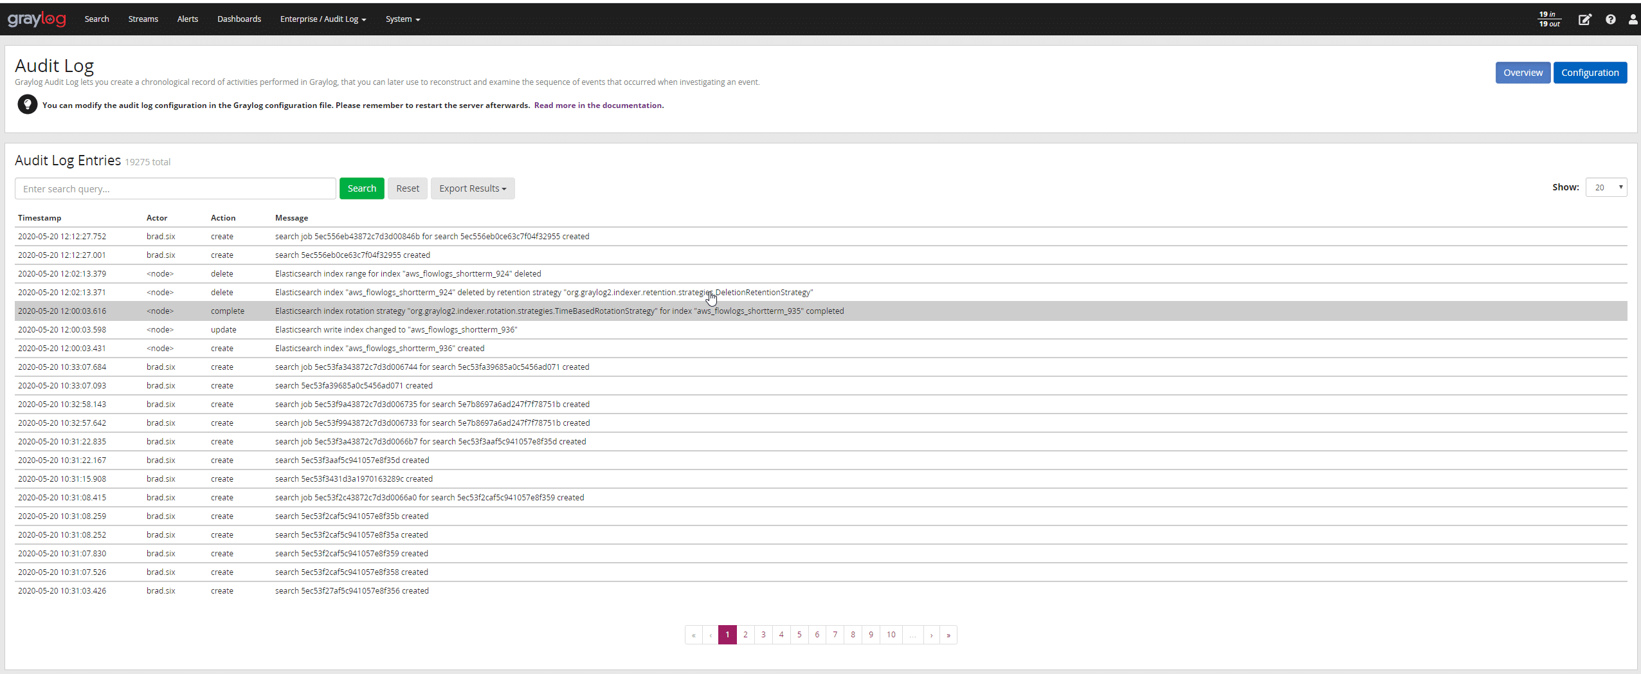Open the Configuration page button
This screenshot has height=674, width=1641.
[1590, 73]
